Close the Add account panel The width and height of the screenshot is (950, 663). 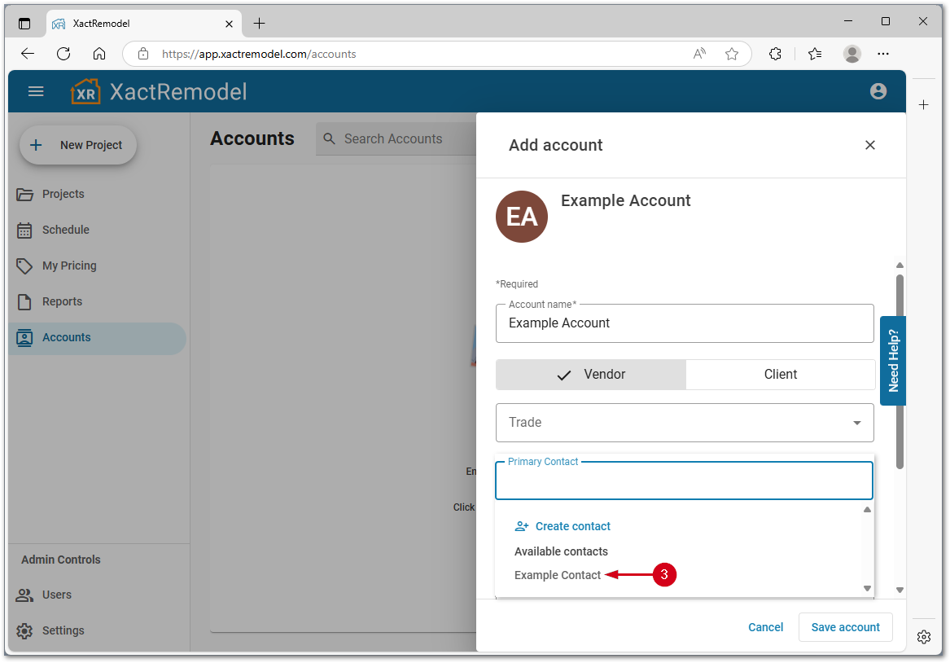tap(870, 146)
